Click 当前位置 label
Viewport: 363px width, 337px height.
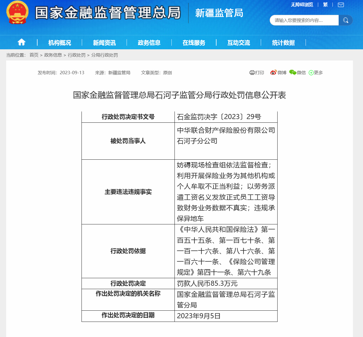(x=16, y=55)
